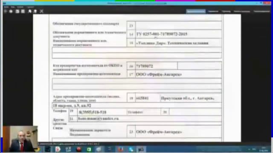Click phone field 19 with 8(3955)518-518
This screenshot has width=273, height=153.
(x=102, y=112)
